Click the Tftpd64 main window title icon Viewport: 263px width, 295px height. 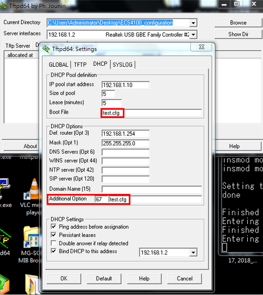3,6
